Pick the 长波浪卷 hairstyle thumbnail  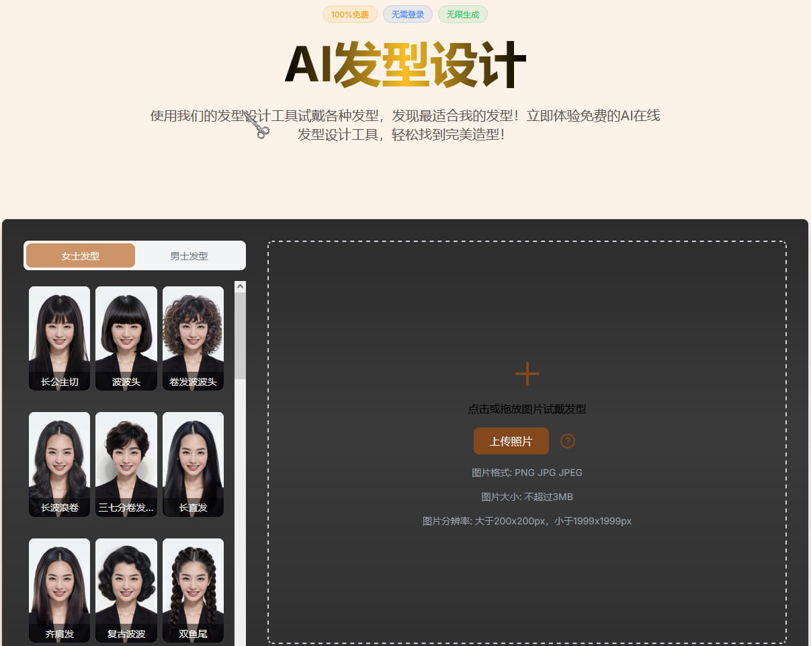59,465
